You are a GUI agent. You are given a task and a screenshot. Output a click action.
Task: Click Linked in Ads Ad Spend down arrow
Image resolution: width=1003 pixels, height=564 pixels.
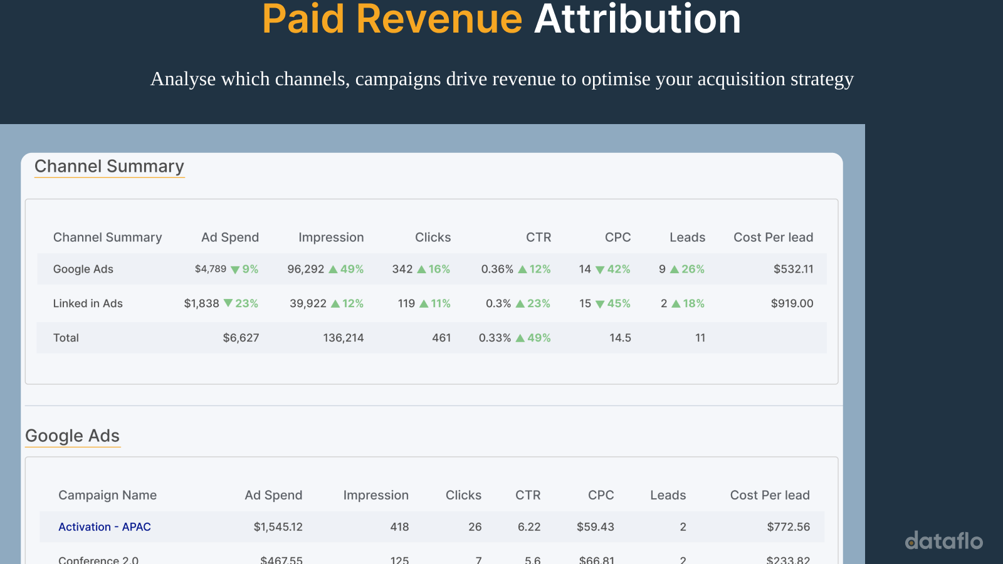point(228,303)
